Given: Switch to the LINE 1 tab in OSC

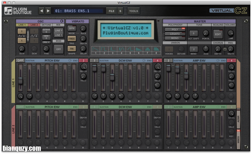Looking at the screenshot, I should (x=22, y=25).
